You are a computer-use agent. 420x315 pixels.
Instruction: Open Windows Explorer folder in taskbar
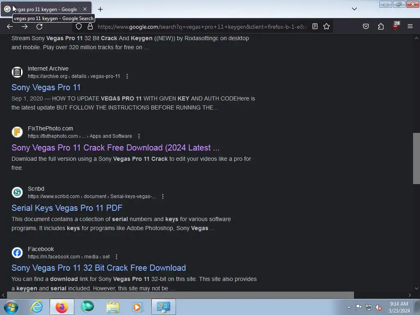click(x=113, y=307)
